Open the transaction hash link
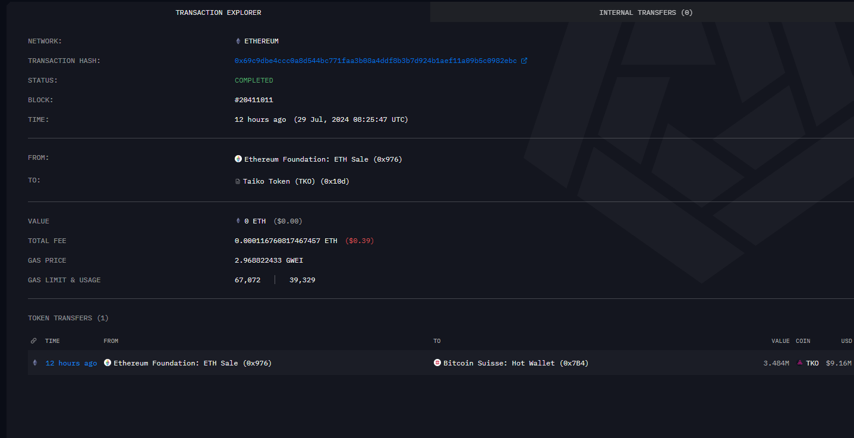This screenshot has height=438, width=854. (x=376, y=61)
